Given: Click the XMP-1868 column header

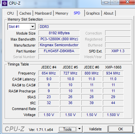Looking at the screenshot, I should [x=113, y=67].
